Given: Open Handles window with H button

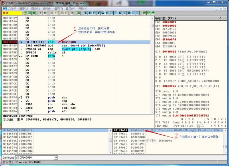Looking at the screenshot, I should [107, 13].
